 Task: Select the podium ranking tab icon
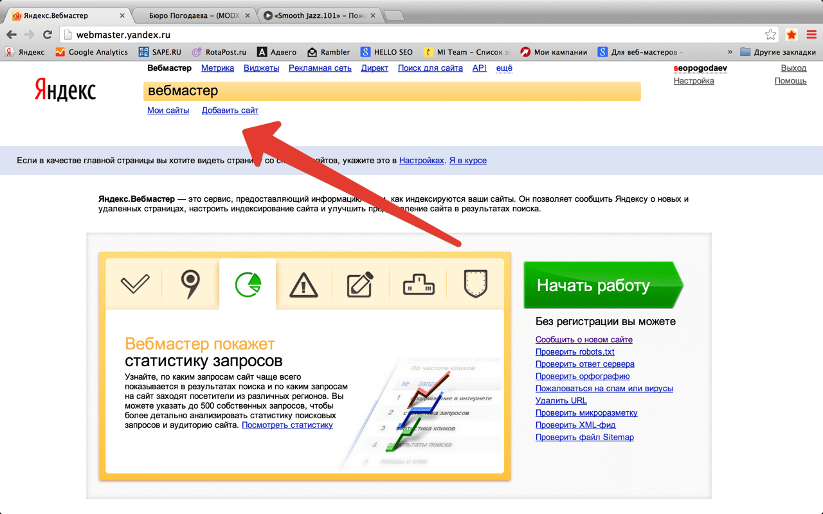click(x=419, y=284)
